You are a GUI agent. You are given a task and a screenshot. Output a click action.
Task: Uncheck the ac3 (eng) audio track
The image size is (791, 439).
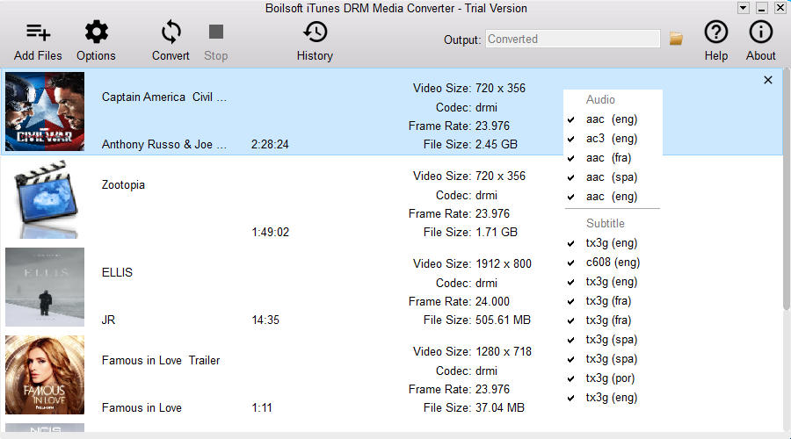(571, 139)
